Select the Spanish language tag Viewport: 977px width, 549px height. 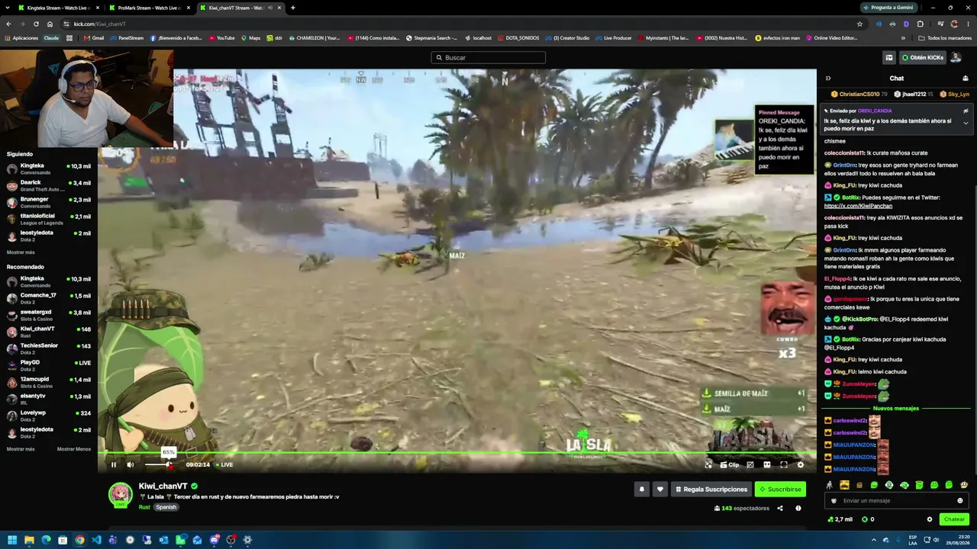pos(166,507)
